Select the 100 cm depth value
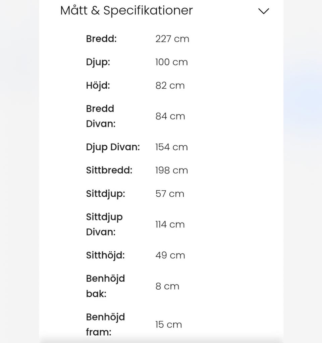 [171, 62]
